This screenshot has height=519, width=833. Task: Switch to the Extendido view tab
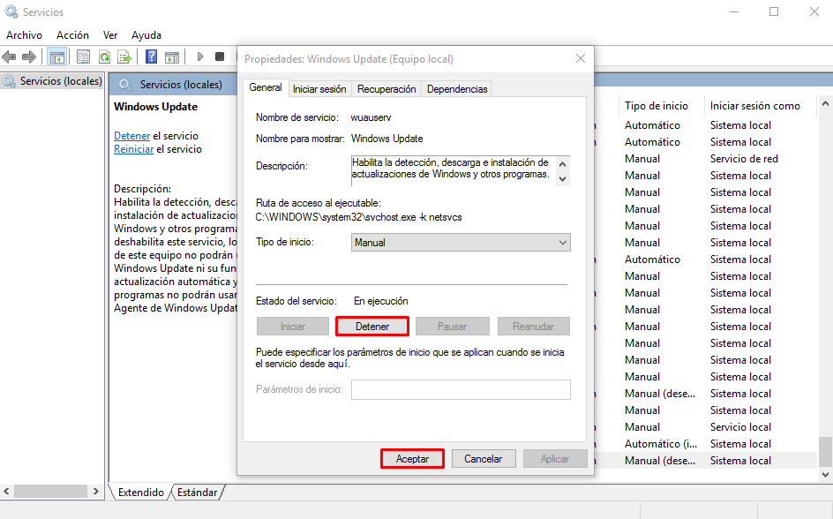(x=141, y=493)
